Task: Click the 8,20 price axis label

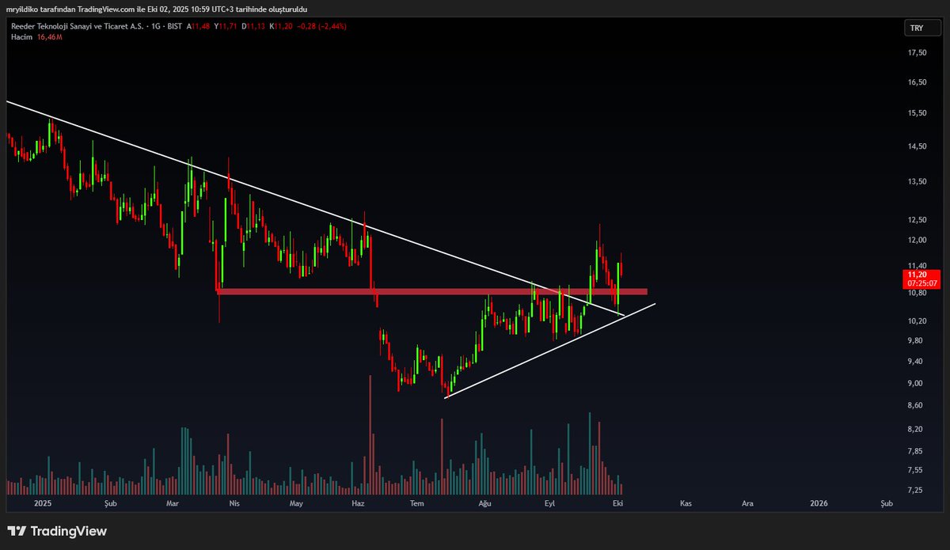Action: [915, 429]
